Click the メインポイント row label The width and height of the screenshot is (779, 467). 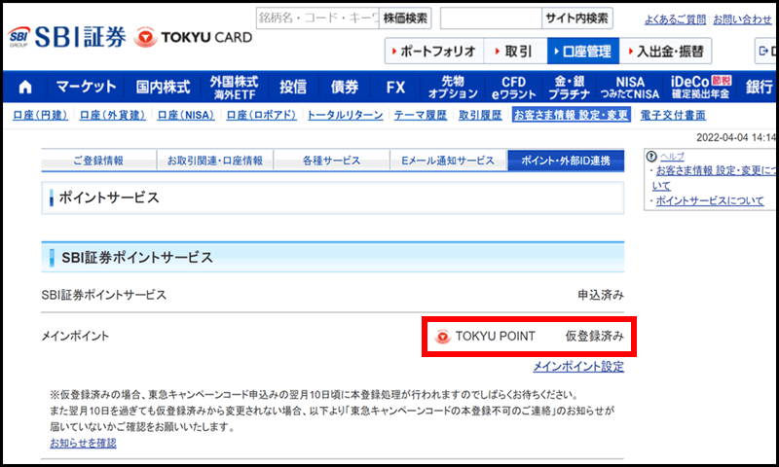(75, 336)
